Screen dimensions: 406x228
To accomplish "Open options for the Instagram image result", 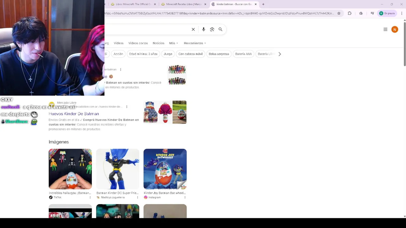I will point(185,197).
